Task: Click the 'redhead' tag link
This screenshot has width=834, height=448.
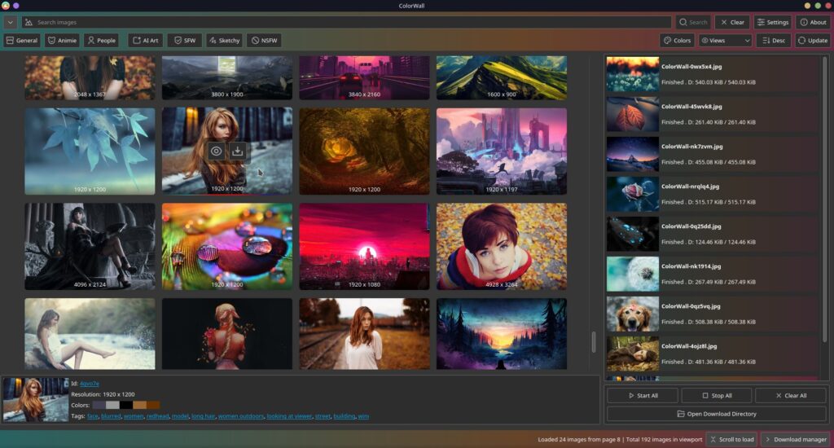Action: click(x=157, y=416)
